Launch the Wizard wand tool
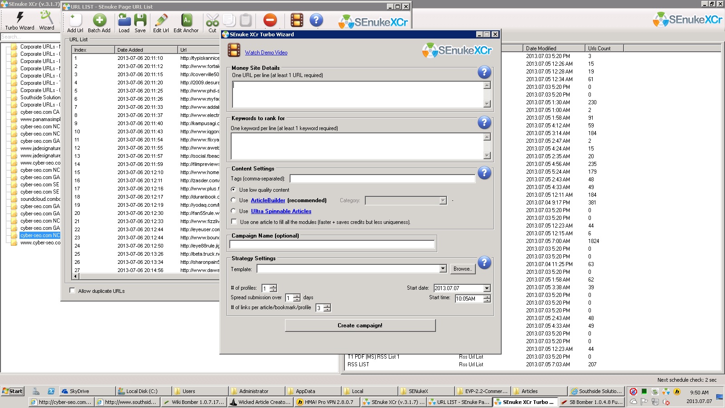The image size is (725, 408). pos(46,21)
